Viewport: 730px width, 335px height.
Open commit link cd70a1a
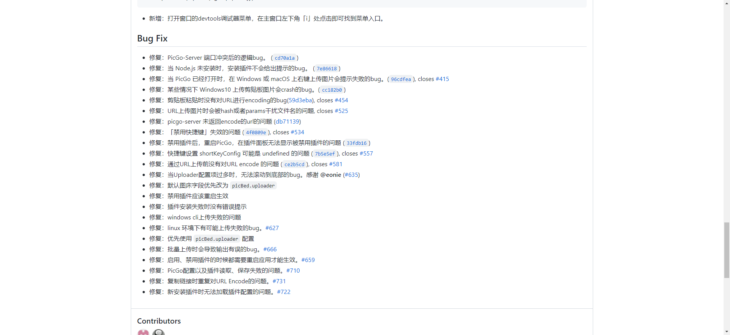[x=285, y=58]
